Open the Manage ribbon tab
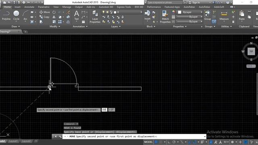 pyautogui.click(x=67, y=7)
